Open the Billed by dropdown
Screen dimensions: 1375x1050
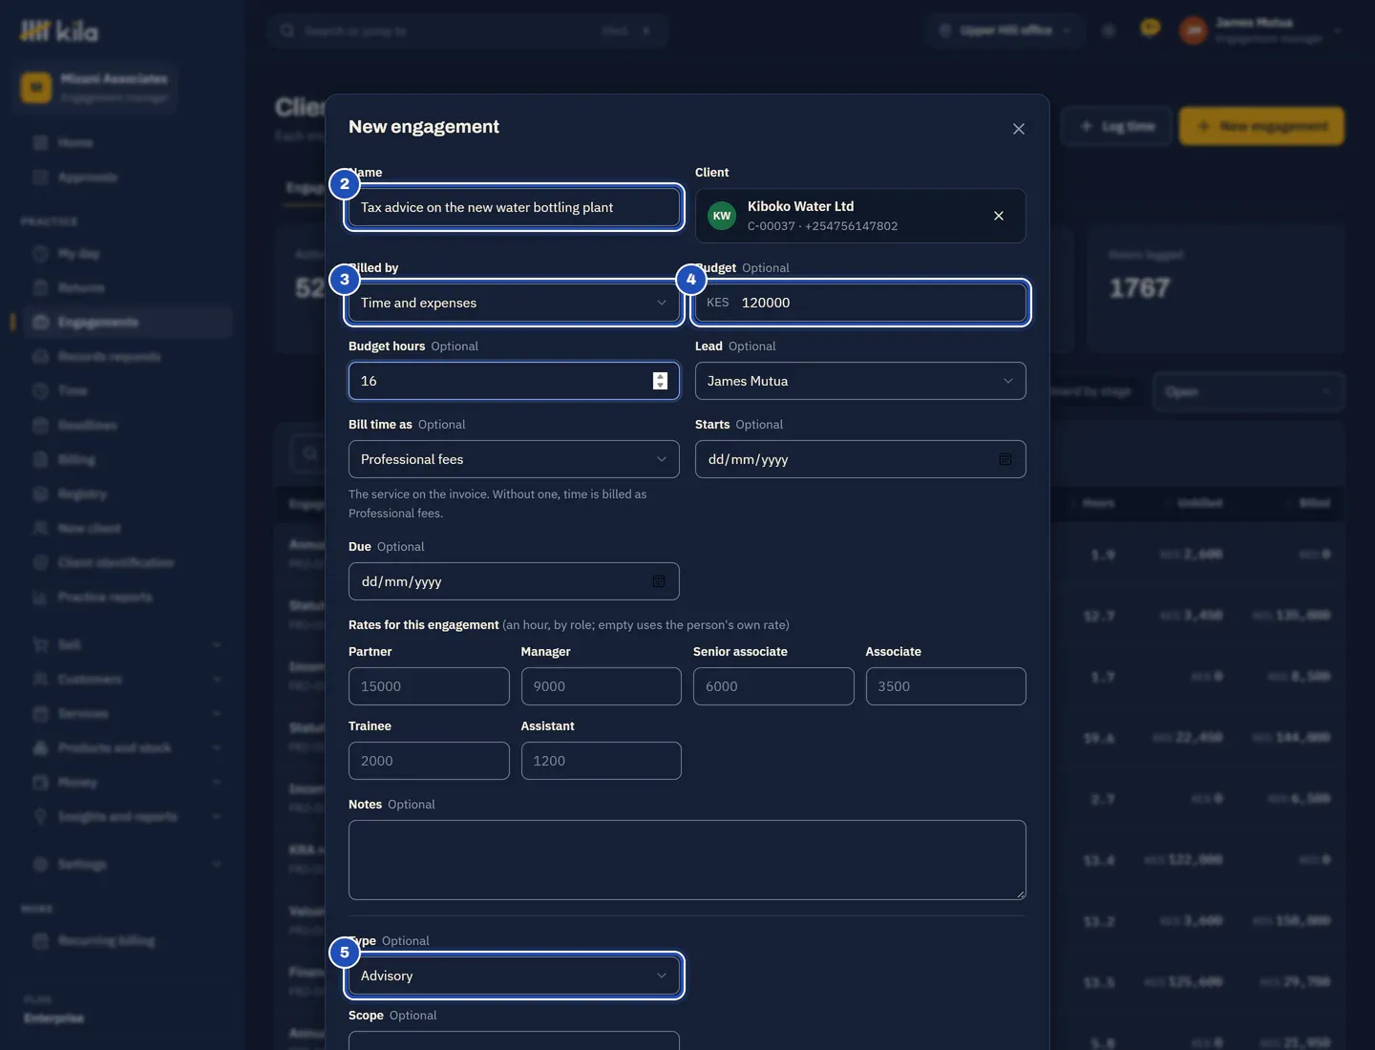[514, 303]
